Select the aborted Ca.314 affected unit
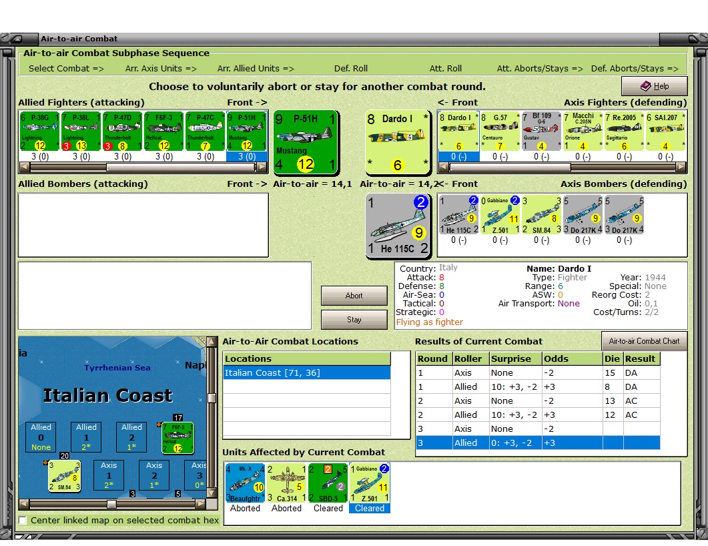Viewport: 708px width, 546px height. pos(287,483)
